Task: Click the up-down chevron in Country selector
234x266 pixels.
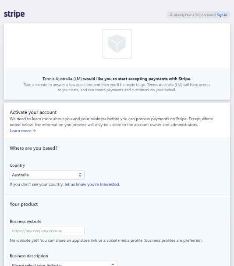Action: 80,175
